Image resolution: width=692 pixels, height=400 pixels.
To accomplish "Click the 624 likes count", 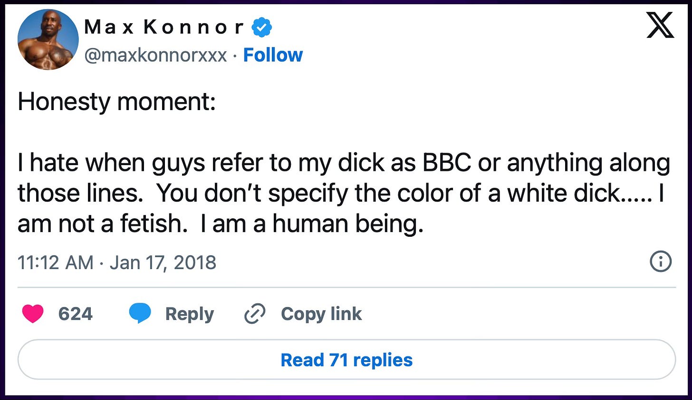I will 75,314.
